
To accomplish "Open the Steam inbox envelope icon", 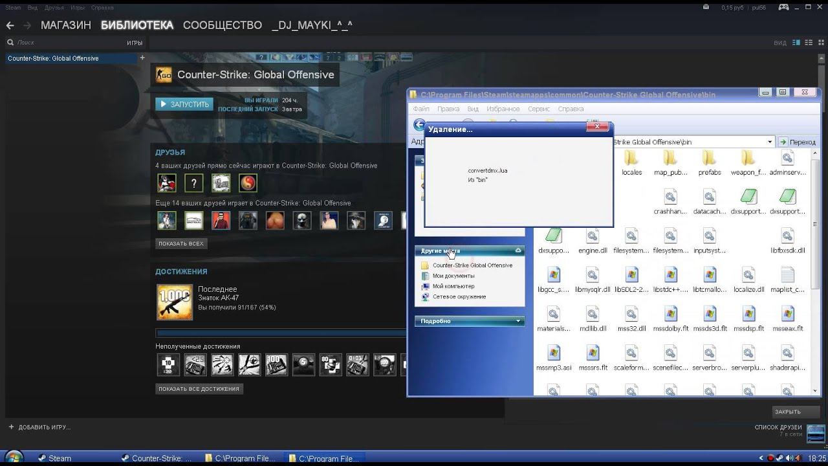I will click(x=706, y=7).
